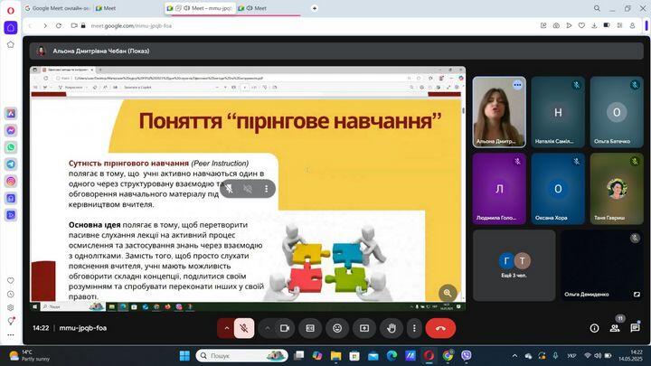The width and height of the screenshot is (651, 366).
Task: Open File Explorer from the taskbar
Action: 335,356
